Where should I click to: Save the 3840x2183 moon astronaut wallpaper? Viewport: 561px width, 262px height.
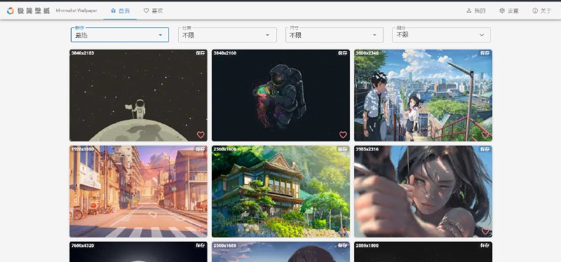pos(201,53)
